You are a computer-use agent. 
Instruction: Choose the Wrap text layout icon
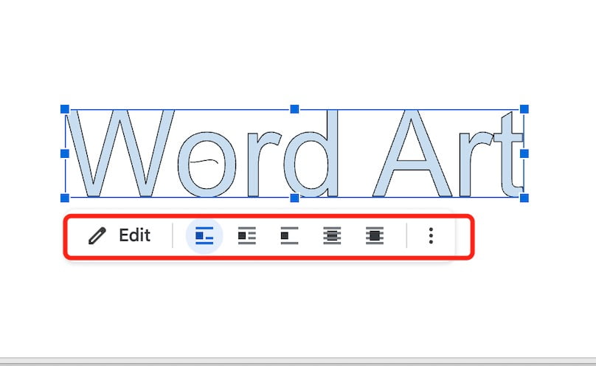point(246,235)
